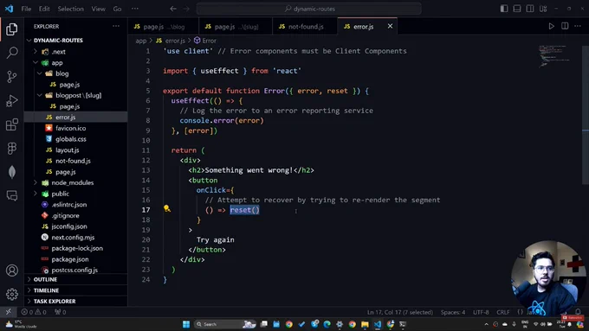Collapse the blog folder
Viewport: 589px width, 331px height.
coord(40,73)
